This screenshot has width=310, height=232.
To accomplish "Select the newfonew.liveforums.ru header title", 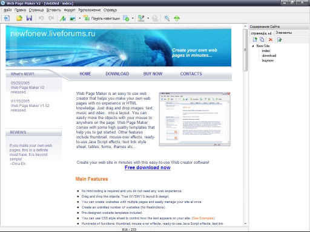I will pos(53,33).
